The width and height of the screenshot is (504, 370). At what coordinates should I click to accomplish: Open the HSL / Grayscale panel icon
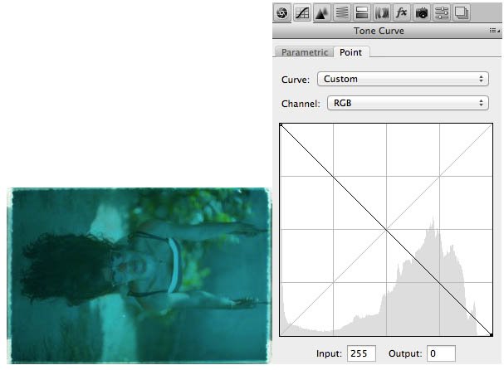point(342,12)
